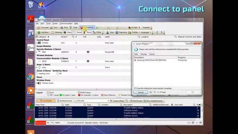Click the greyed OK button in System Progress

click(193, 92)
